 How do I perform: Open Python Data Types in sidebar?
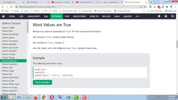coord(10,47)
